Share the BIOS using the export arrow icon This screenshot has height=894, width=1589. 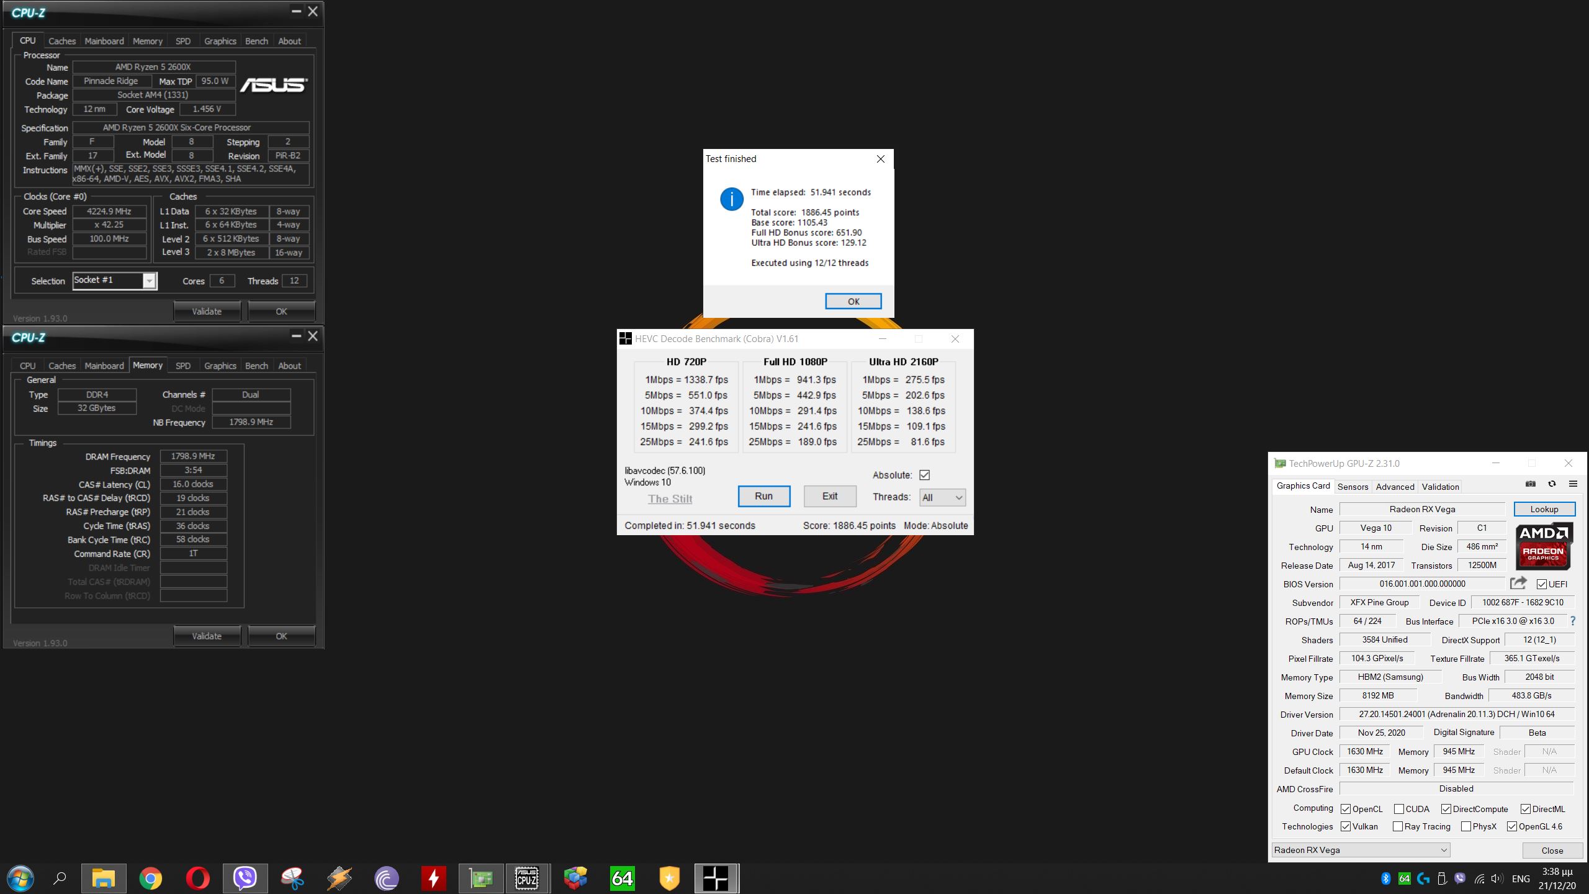[x=1518, y=583]
